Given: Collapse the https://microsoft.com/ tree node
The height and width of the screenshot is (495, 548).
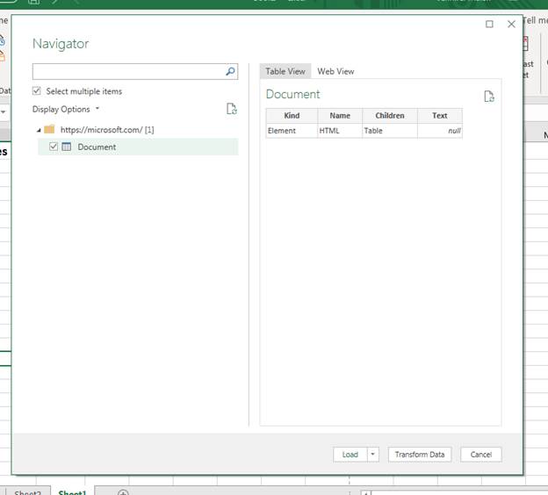Looking at the screenshot, I should pyautogui.click(x=39, y=130).
